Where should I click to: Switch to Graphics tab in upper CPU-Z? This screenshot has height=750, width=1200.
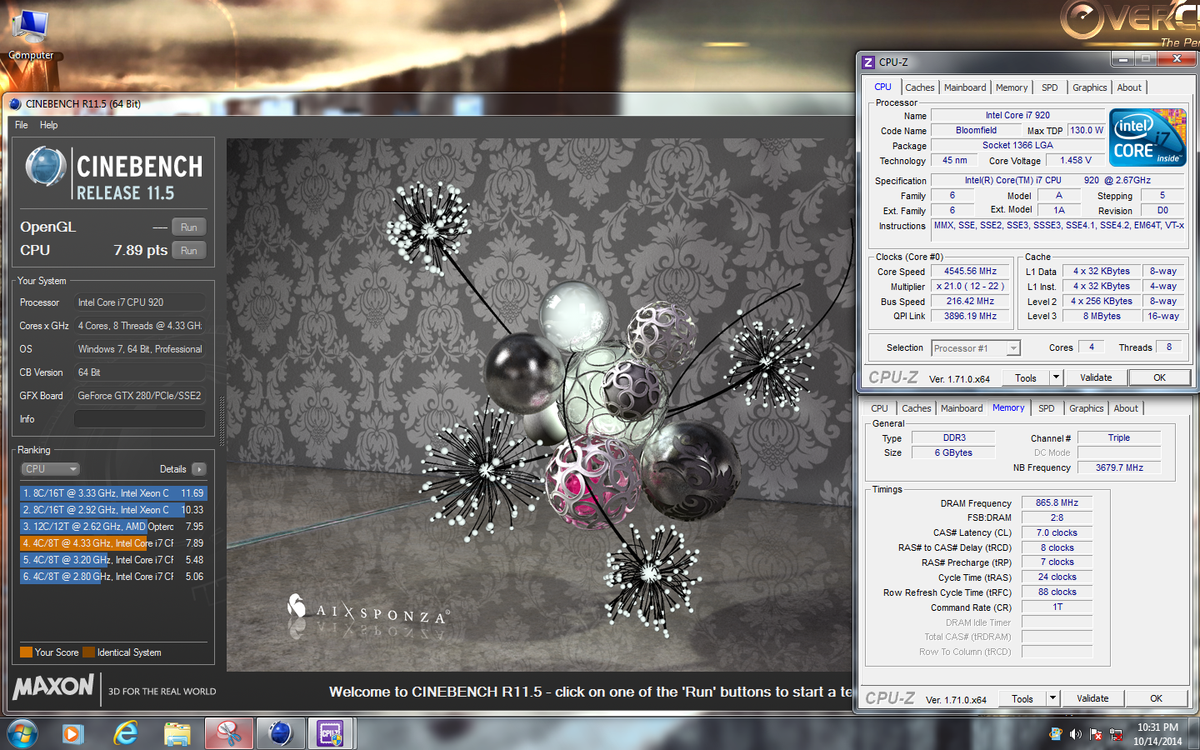coord(1090,87)
